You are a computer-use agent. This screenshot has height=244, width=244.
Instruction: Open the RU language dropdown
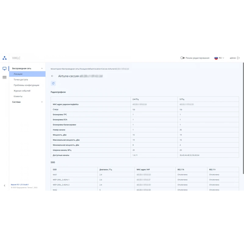point(221,58)
